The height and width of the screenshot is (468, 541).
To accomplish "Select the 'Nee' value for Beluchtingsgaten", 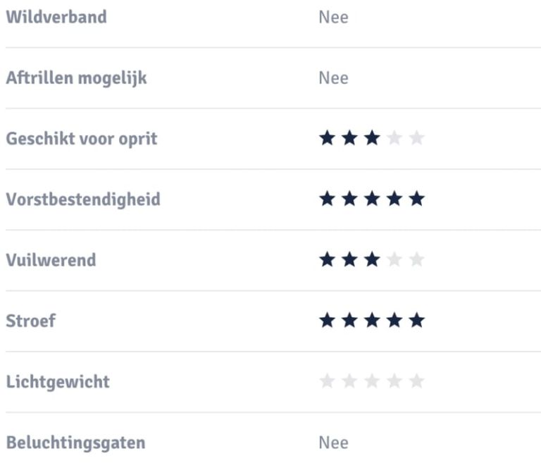I will point(333,443).
